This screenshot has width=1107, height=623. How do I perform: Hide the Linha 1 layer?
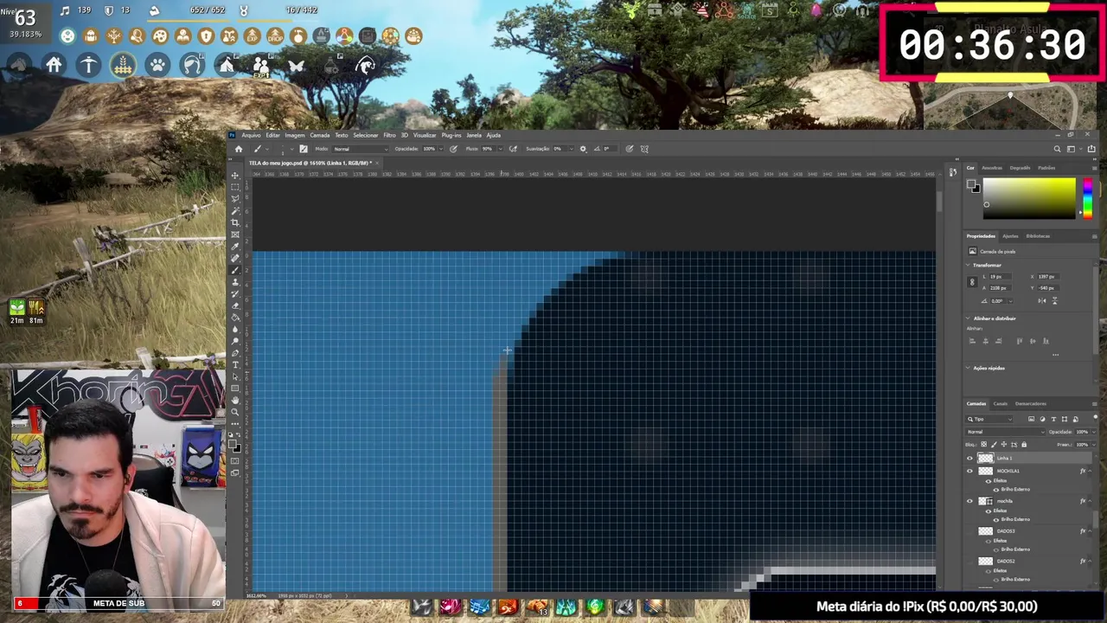coord(969,459)
